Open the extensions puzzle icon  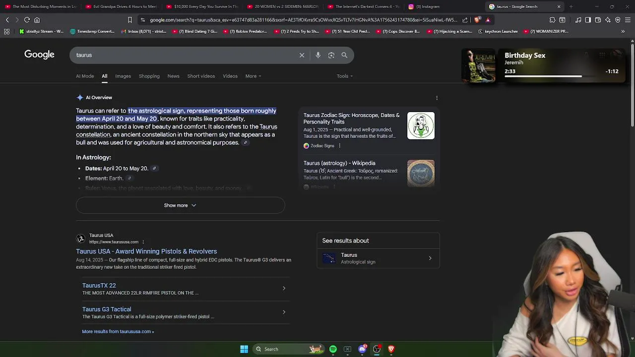tap(552, 20)
